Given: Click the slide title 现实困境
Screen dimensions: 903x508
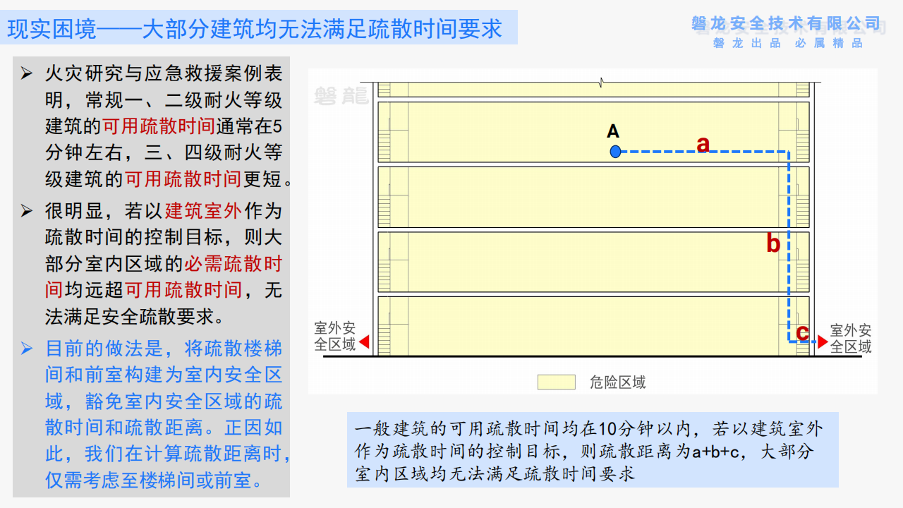Looking at the screenshot, I should click(x=255, y=28).
